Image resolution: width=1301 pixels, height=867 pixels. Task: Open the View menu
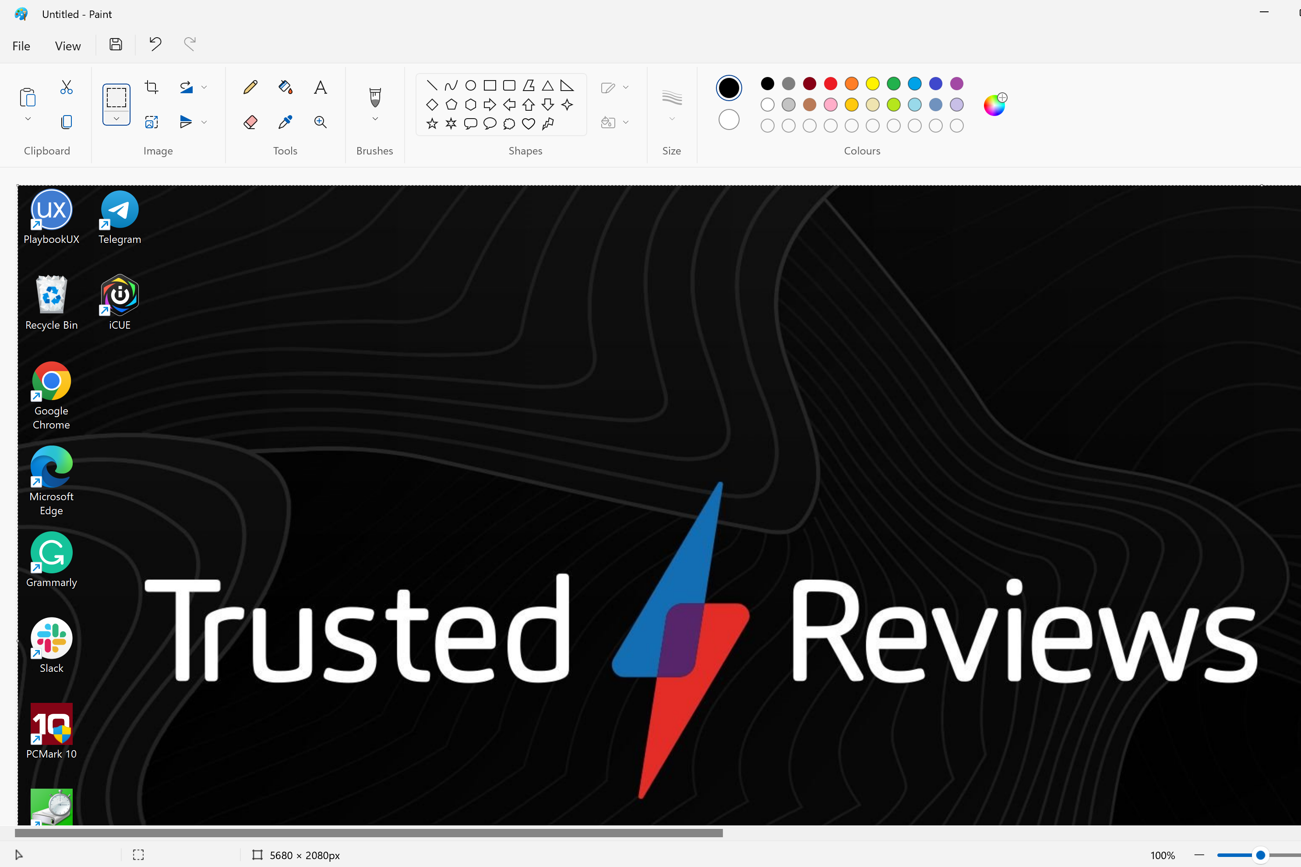(x=68, y=46)
